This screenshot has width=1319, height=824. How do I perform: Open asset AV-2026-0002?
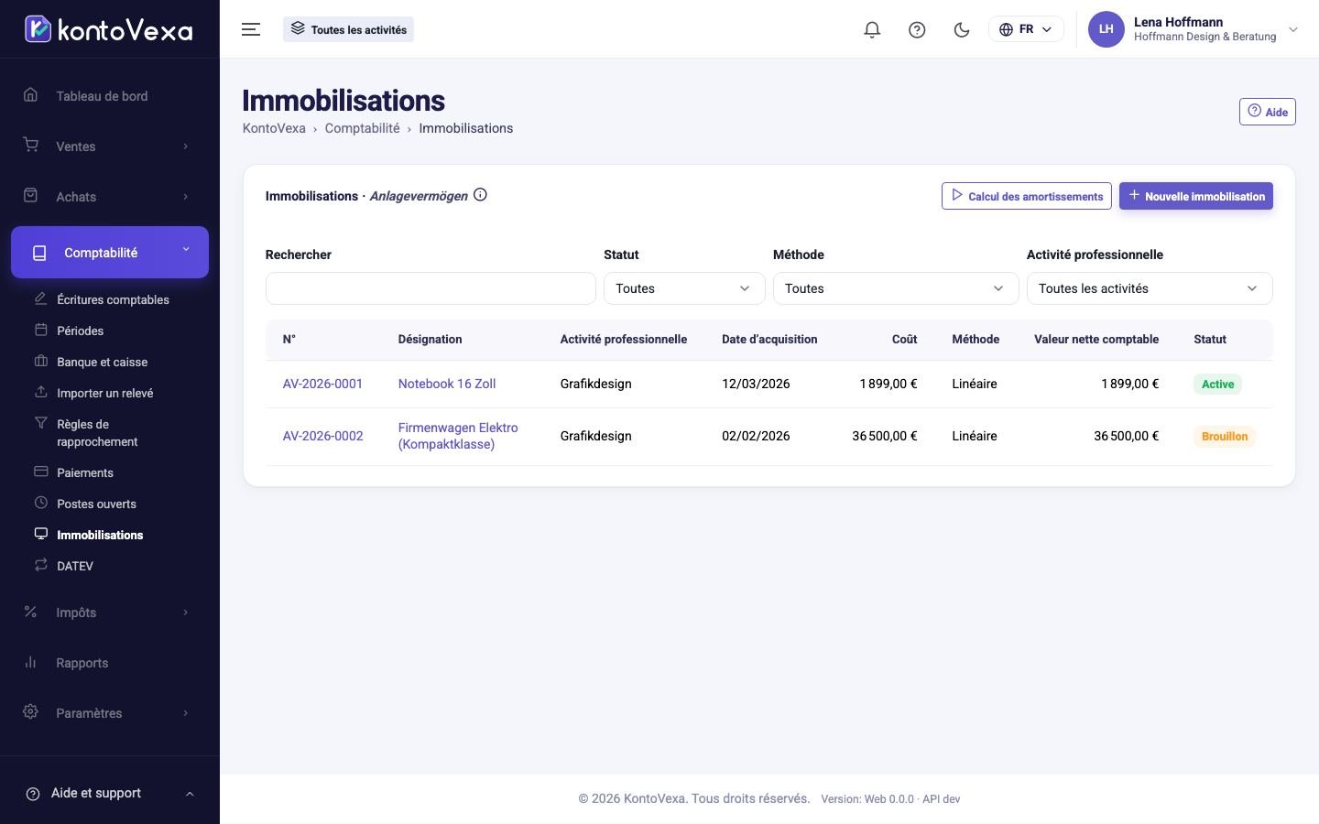322,436
